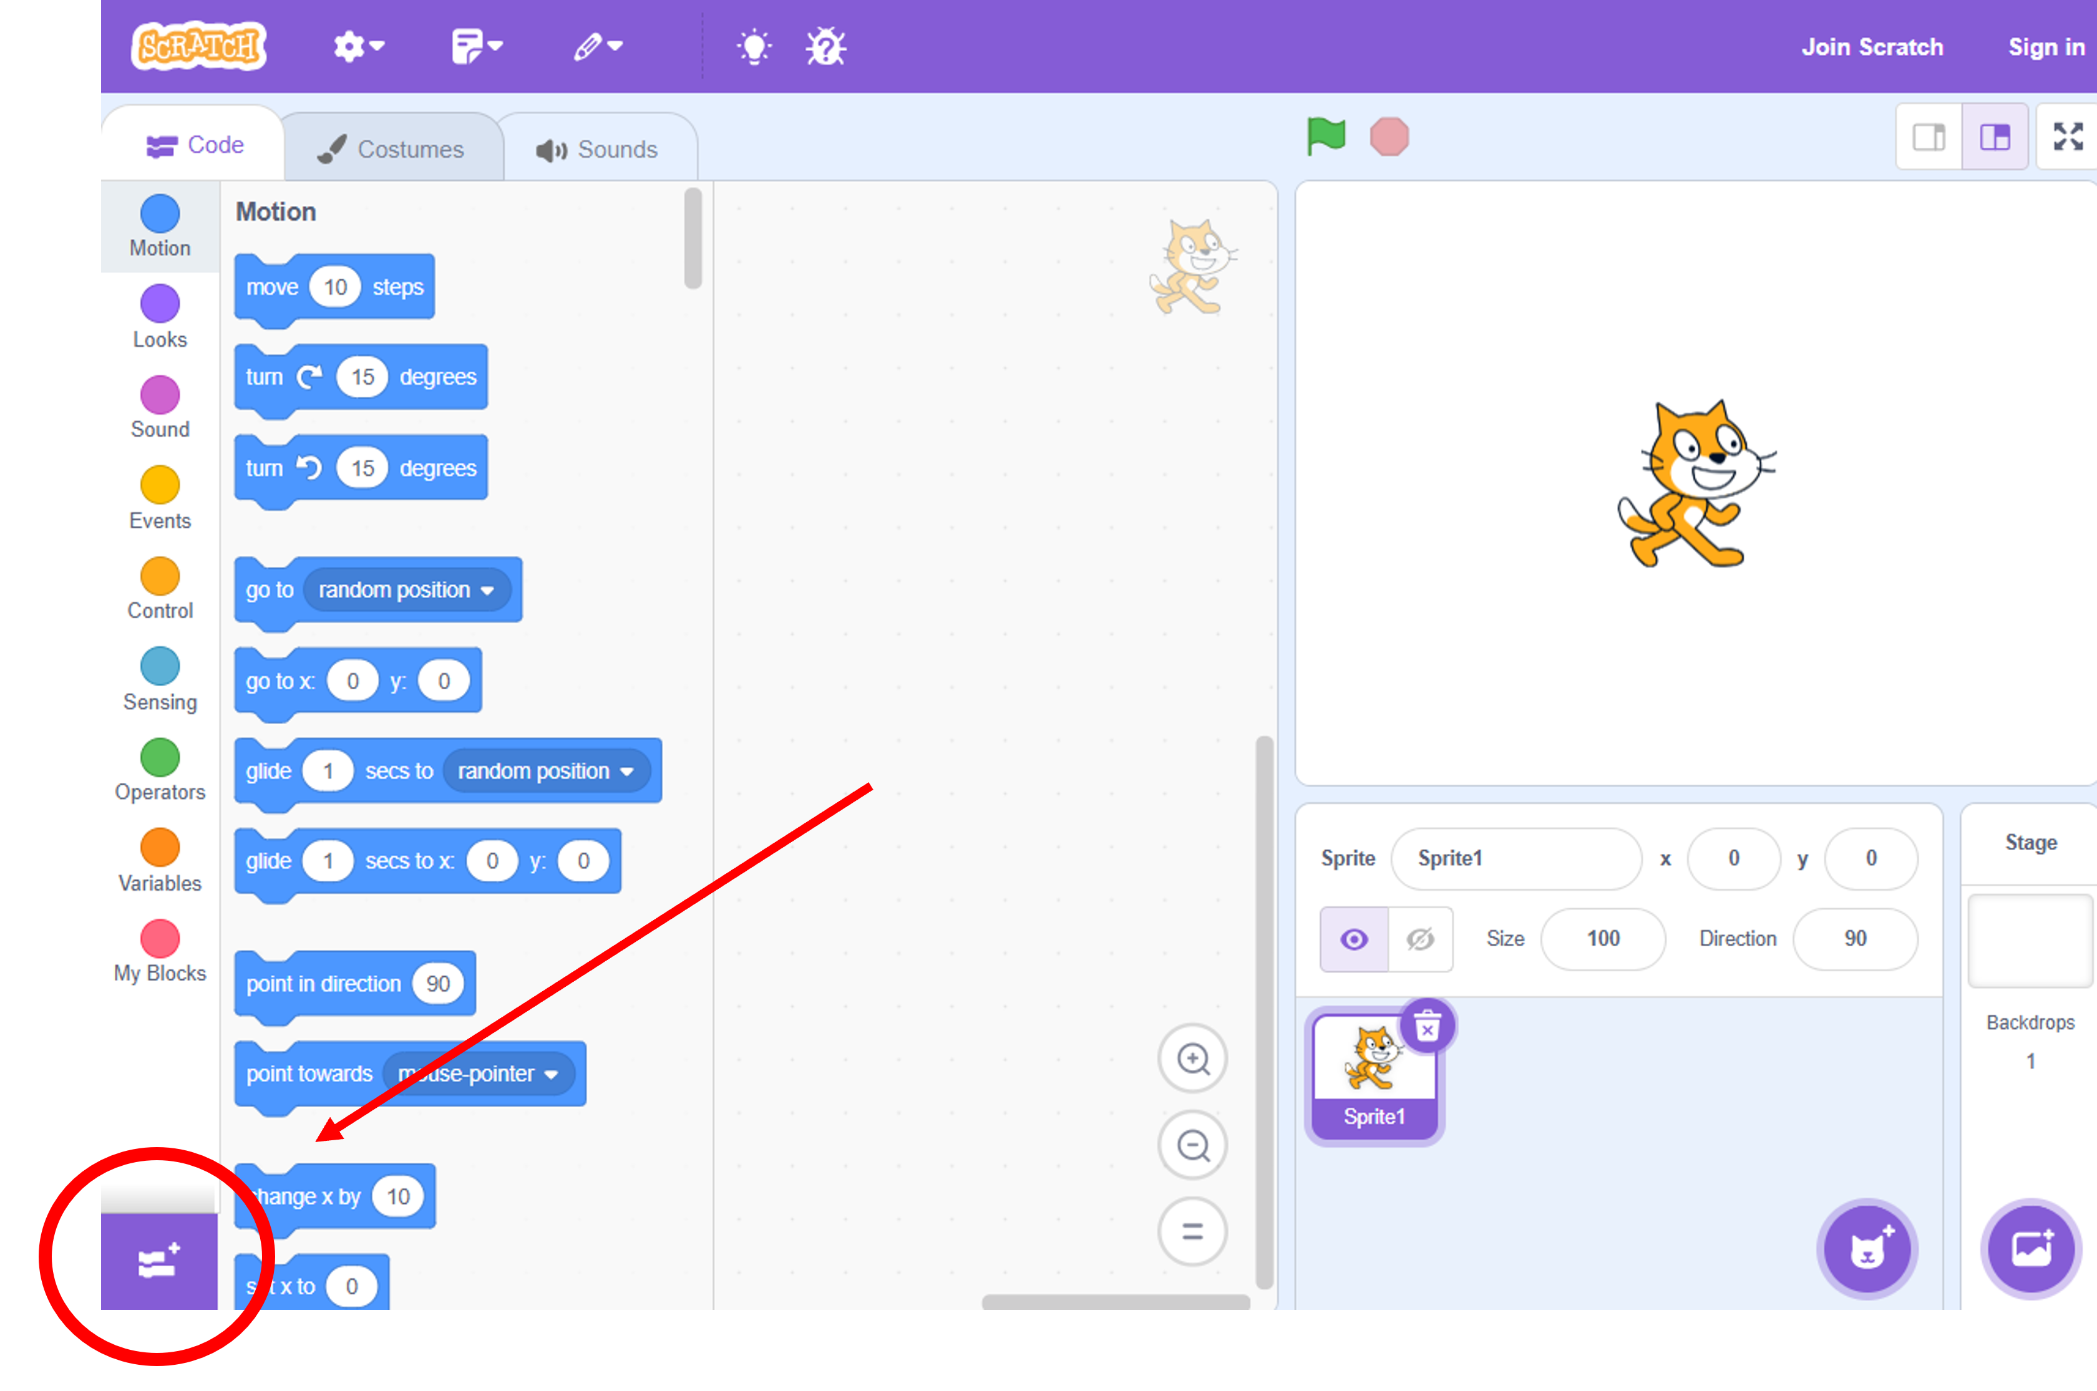The height and width of the screenshot is (1391, 2097).
Task: Click the red stop sign button
Action: (x=1389, y=137)
